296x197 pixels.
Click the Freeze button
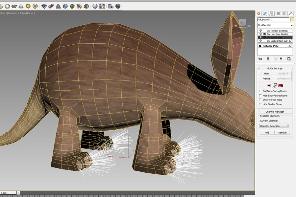266,78
